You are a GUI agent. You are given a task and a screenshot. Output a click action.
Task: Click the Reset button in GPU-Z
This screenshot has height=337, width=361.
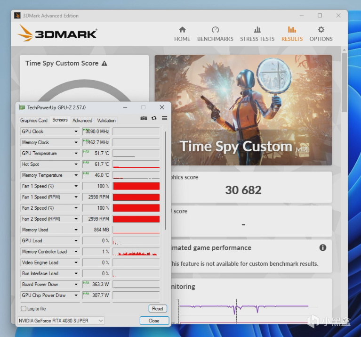158,308
